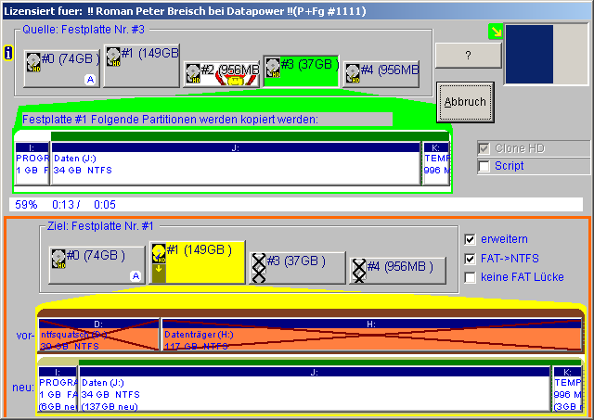Click source disk #2 (956MB) with red ring

(221, 74)
